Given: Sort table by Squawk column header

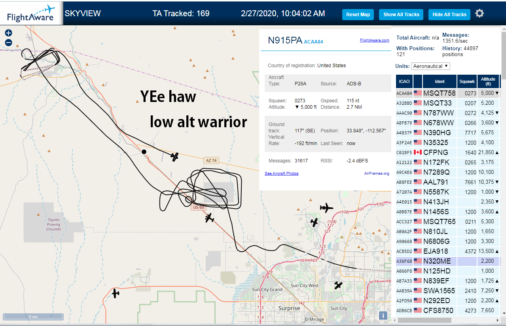Looking at the screenshot, I should tap(467, 81).
